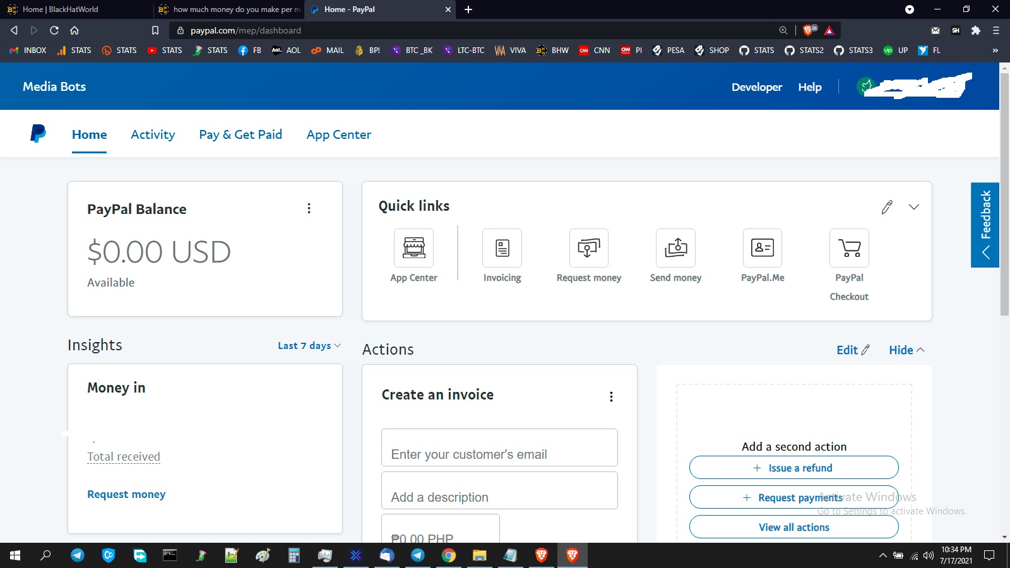Click the Request money link under Money in

coord(126,494)
